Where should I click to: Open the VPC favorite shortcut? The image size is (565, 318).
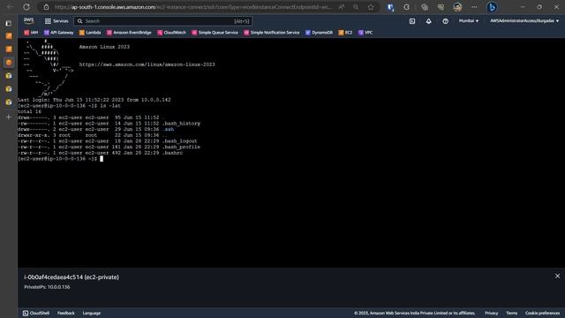pos(365,33)
